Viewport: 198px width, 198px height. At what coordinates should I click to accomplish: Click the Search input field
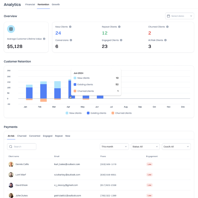[x=22, y=147]
